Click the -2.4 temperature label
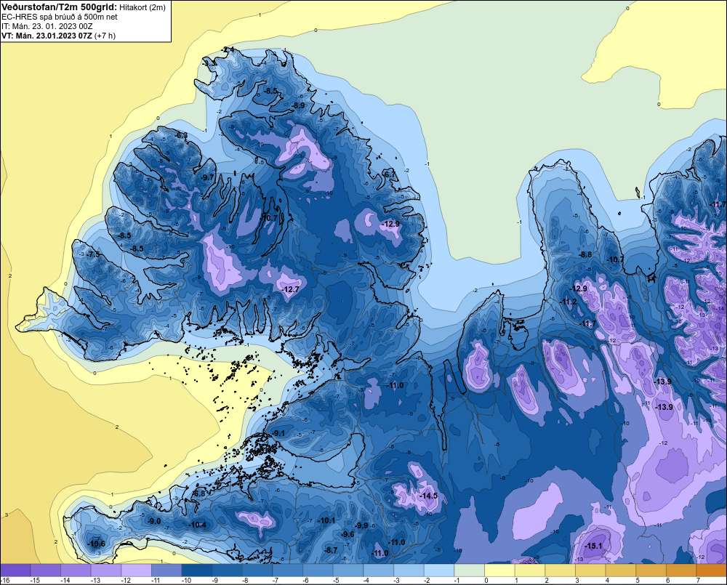The height and width of the screenshot is (585, 727). [228, 49]
